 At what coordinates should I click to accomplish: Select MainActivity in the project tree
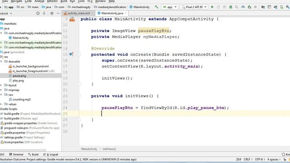click(x=19, y=38)
